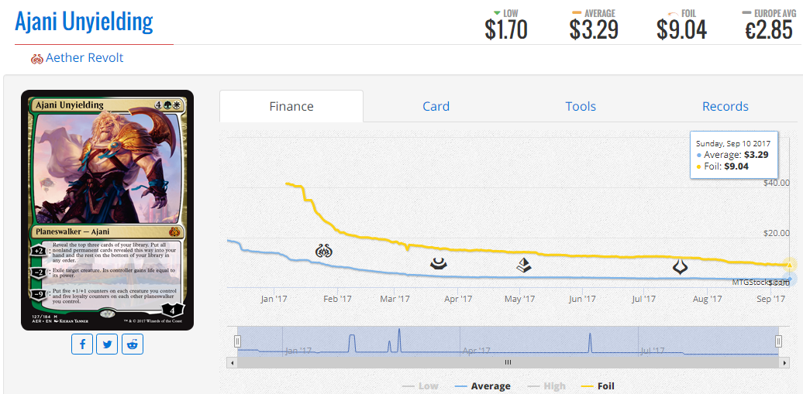The height and width of the screenshot is (394, 803).
Task: Toggle the Foil series in chart legend
Action: coord(598,385)
